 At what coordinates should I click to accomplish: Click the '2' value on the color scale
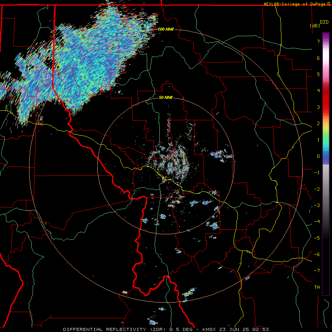318,124
